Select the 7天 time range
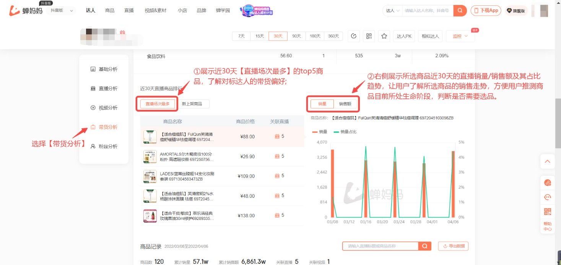Image resolution: width=561 pixels, height=265 pixels. pos(241,36)
